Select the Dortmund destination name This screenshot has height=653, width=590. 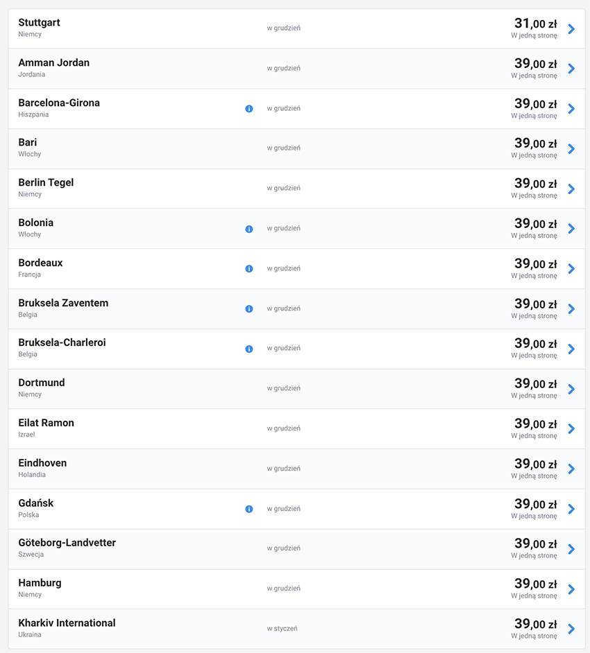42,383
